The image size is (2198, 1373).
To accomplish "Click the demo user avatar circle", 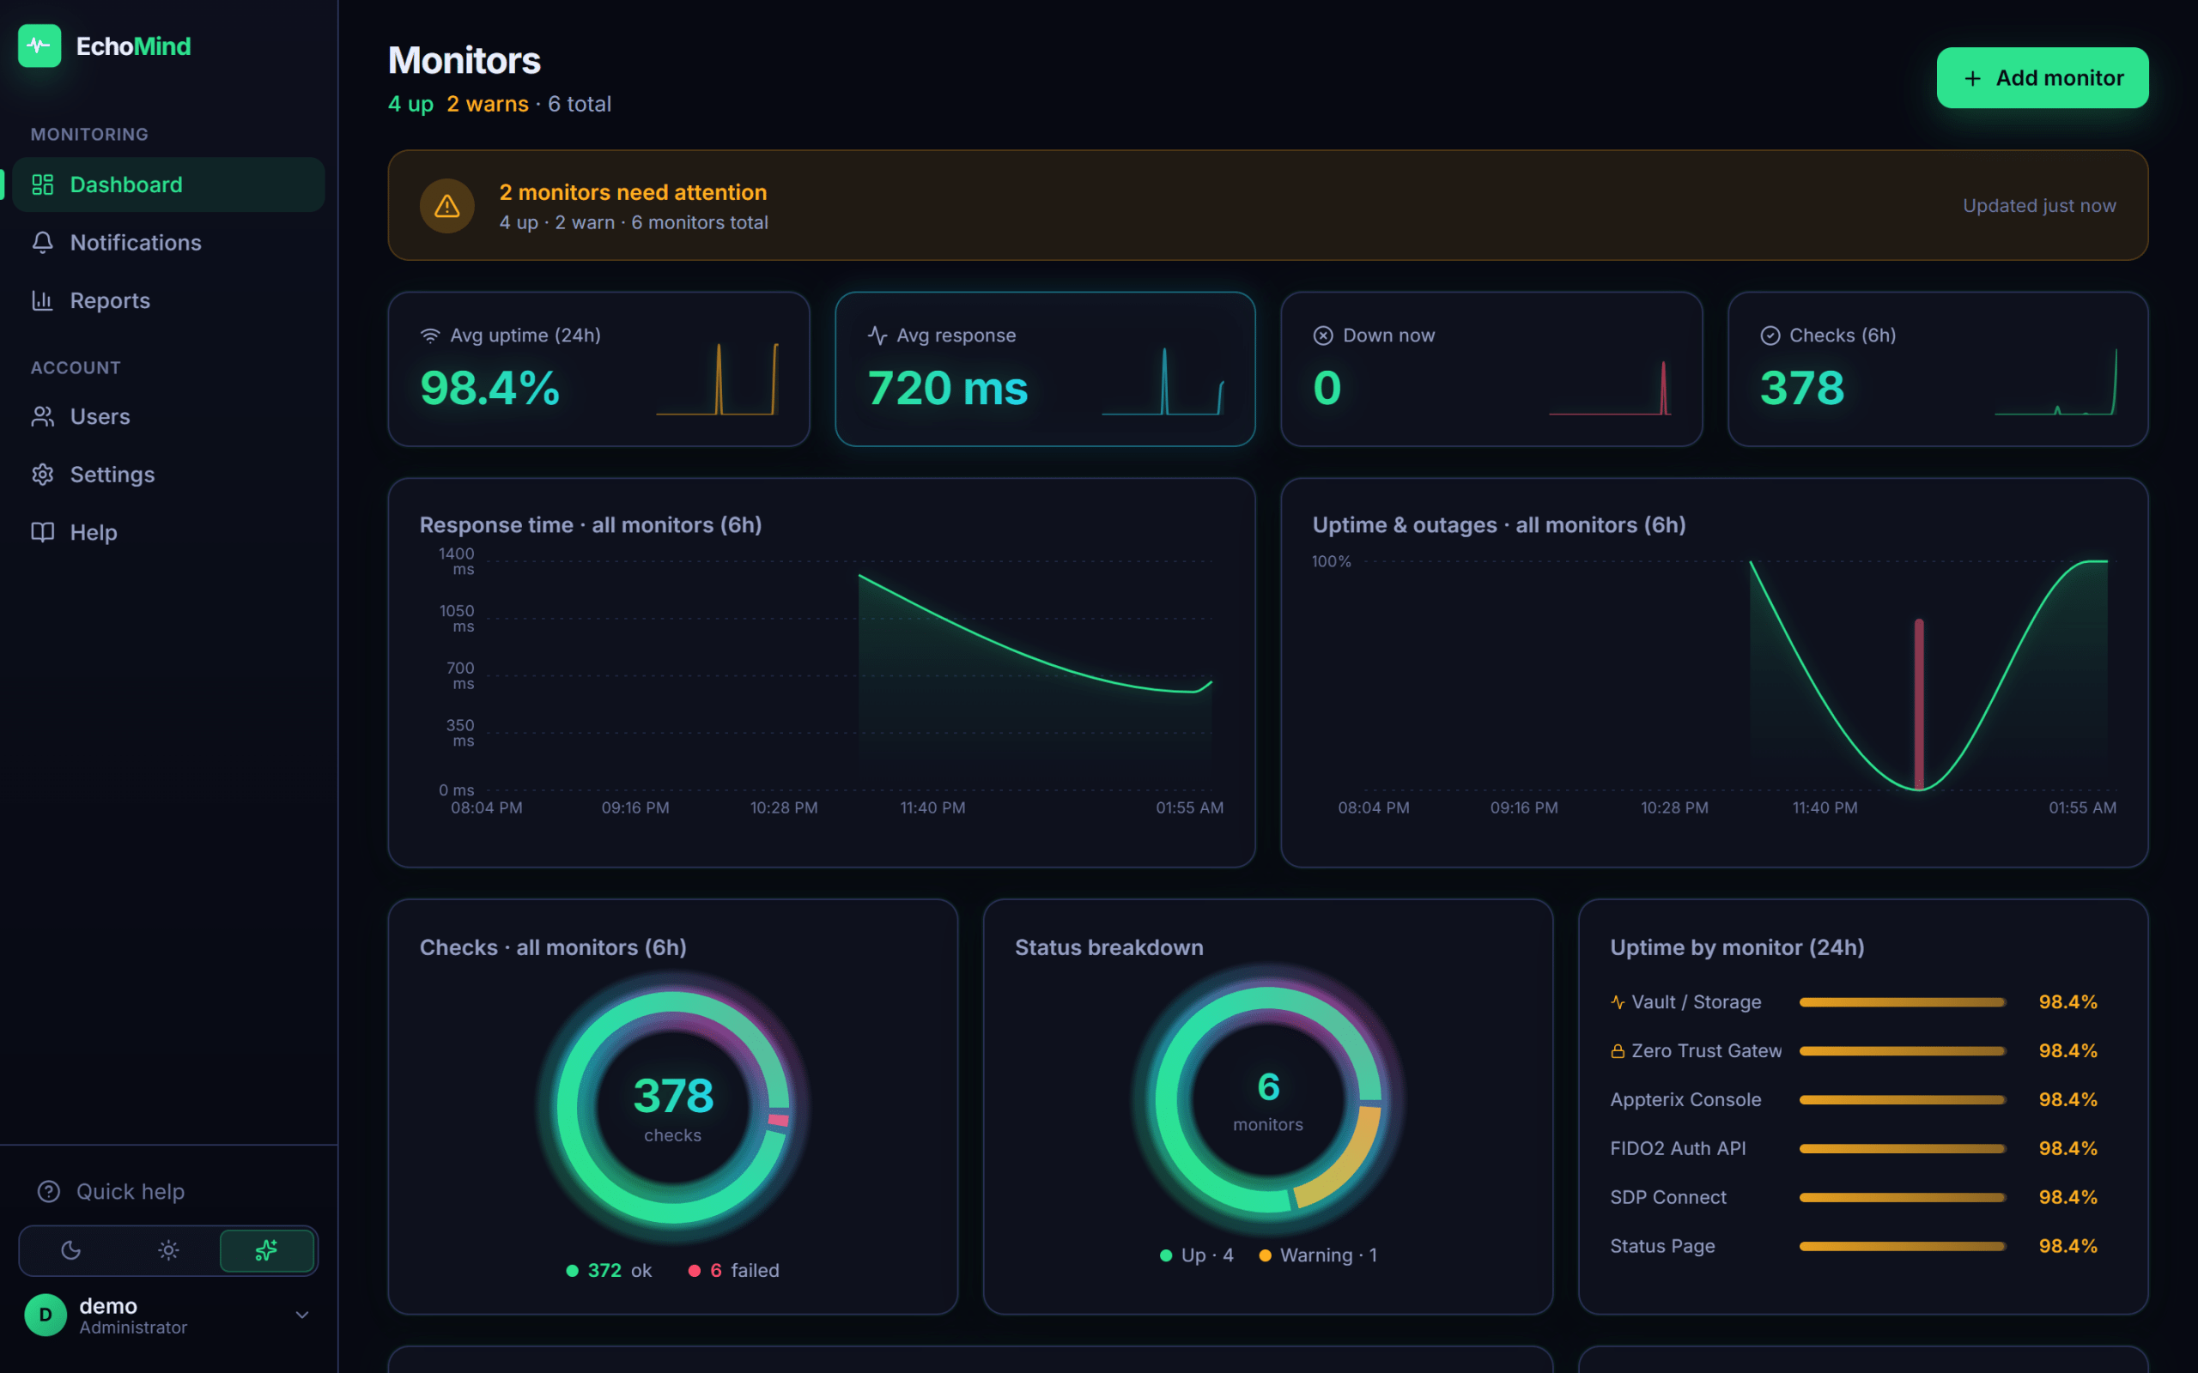I will [x=46, y=1314].
